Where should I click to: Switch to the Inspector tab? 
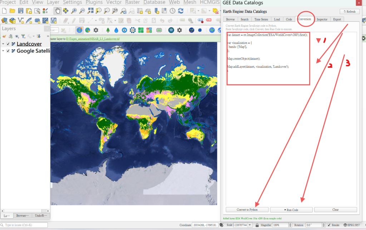(x=322, y=19)
